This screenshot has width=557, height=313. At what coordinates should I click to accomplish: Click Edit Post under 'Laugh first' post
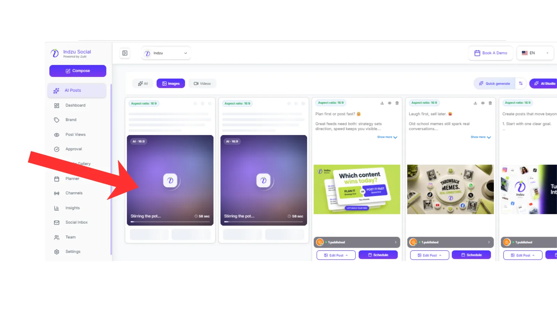click(x=430, y=255)
